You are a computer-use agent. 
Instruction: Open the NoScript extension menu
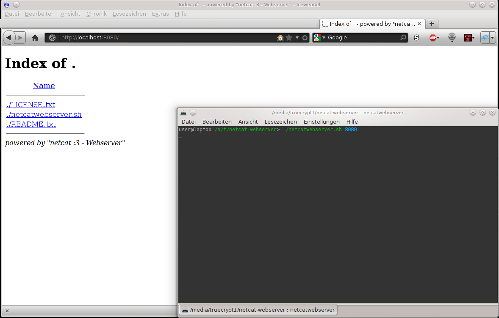pyautogui.click(x=416, y=37)
